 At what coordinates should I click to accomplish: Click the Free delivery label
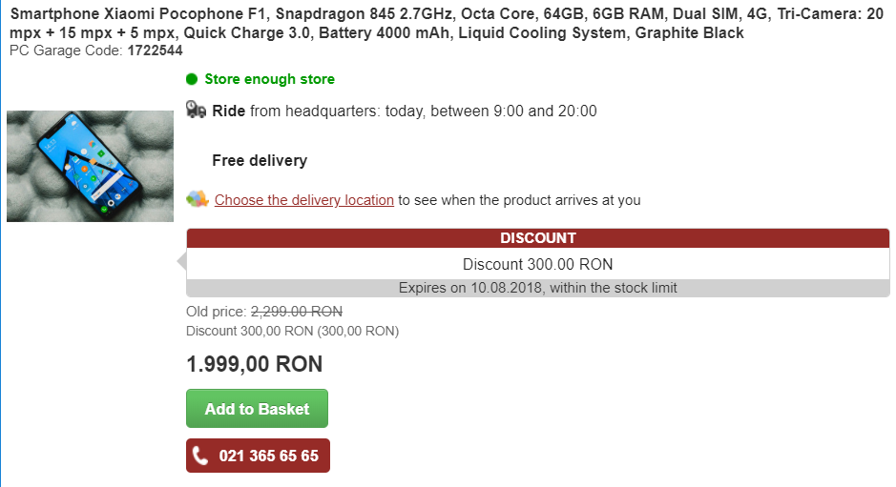coord(260,160)
